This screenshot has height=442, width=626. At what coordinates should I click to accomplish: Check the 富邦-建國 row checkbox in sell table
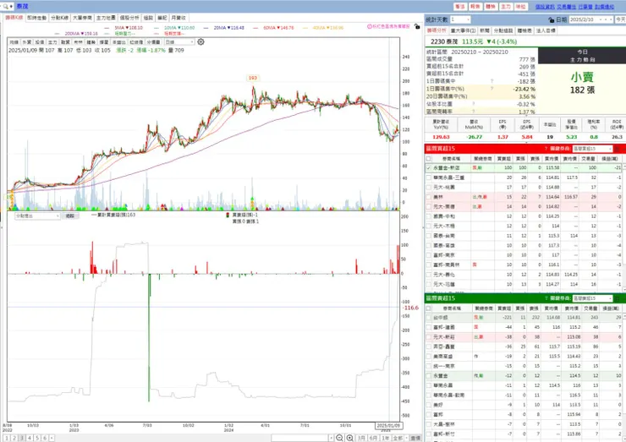click(x=428, y=327)
